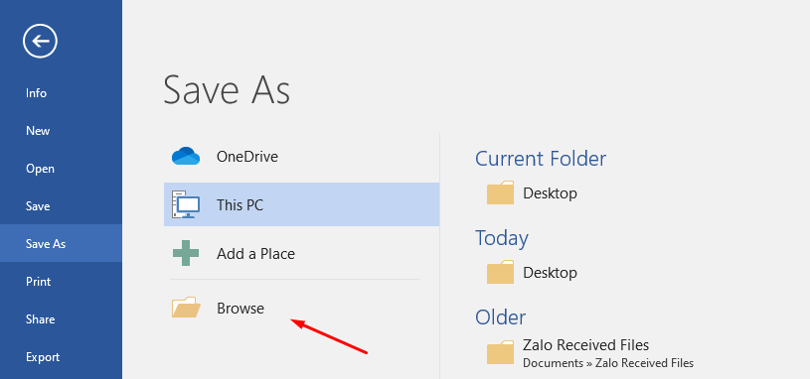
Task: Select Export in the sidebar
Action: (x=43, y=357)
